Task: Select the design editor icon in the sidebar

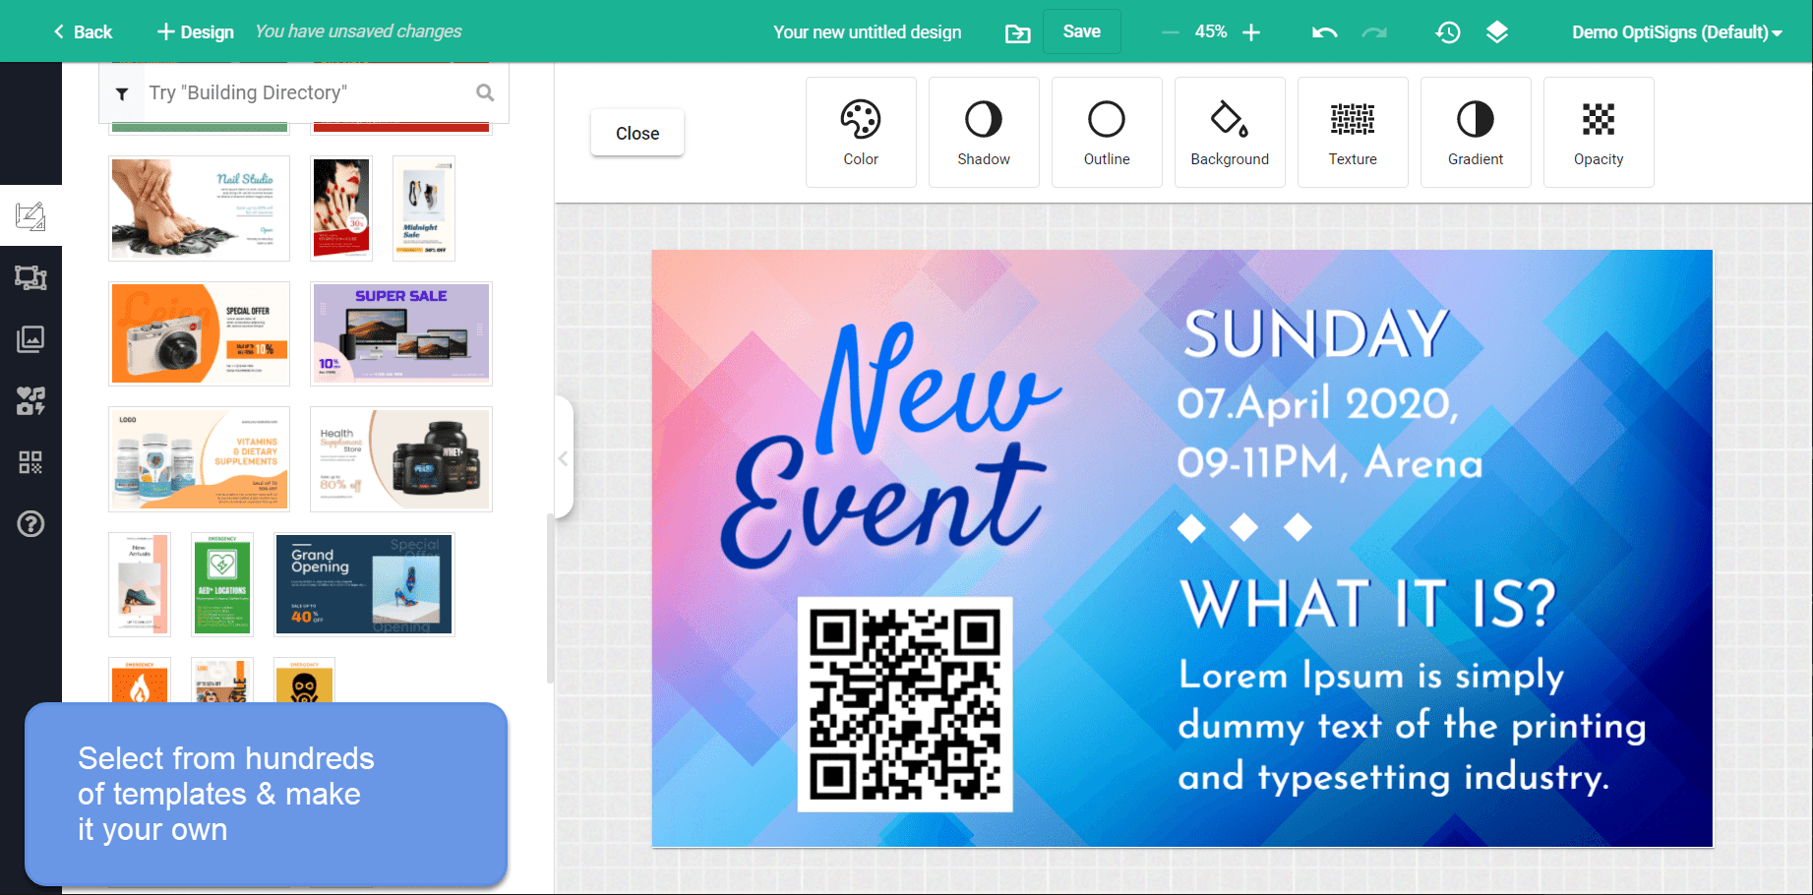Action: pos(30,215)
